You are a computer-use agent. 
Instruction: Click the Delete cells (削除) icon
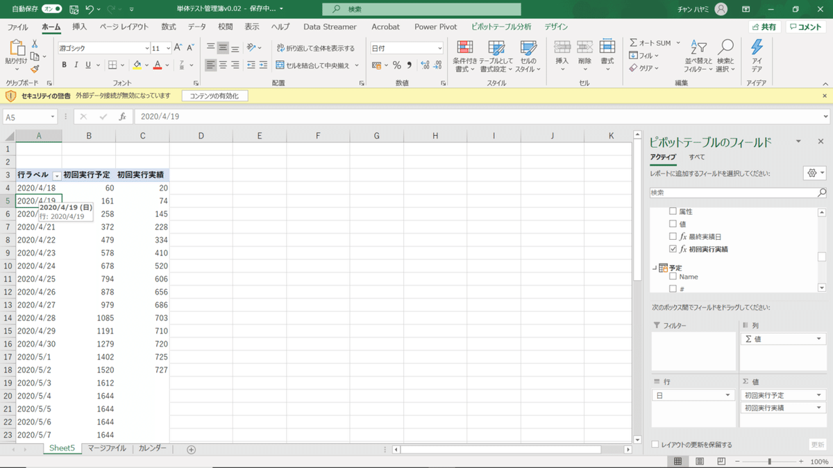coord(584,48)
